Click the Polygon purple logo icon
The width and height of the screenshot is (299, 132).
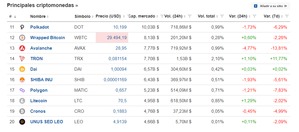(22, 90)
